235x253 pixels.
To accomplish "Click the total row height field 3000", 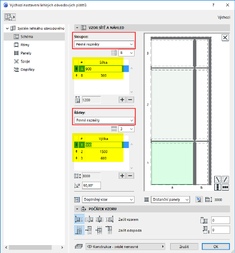I will (x=92, y=176).
